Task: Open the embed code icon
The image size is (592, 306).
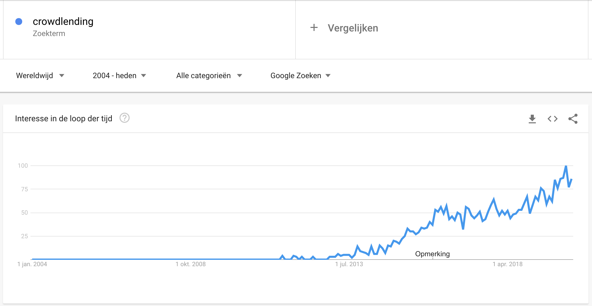Action: [552, 119]
